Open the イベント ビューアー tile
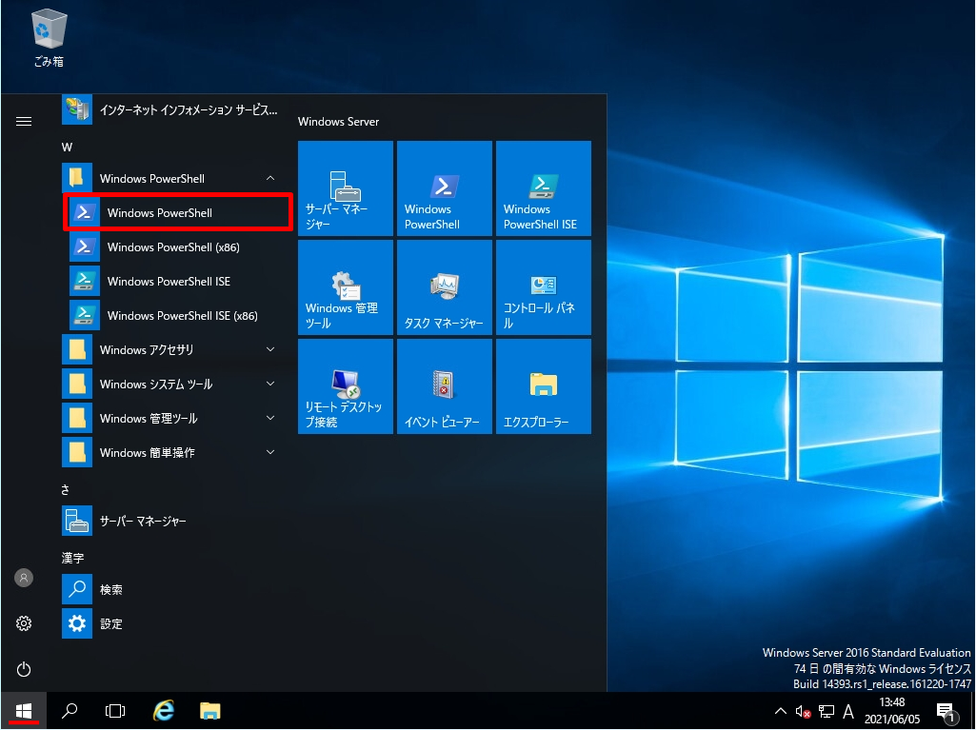 pyautogui.click(x=445, y=386)
